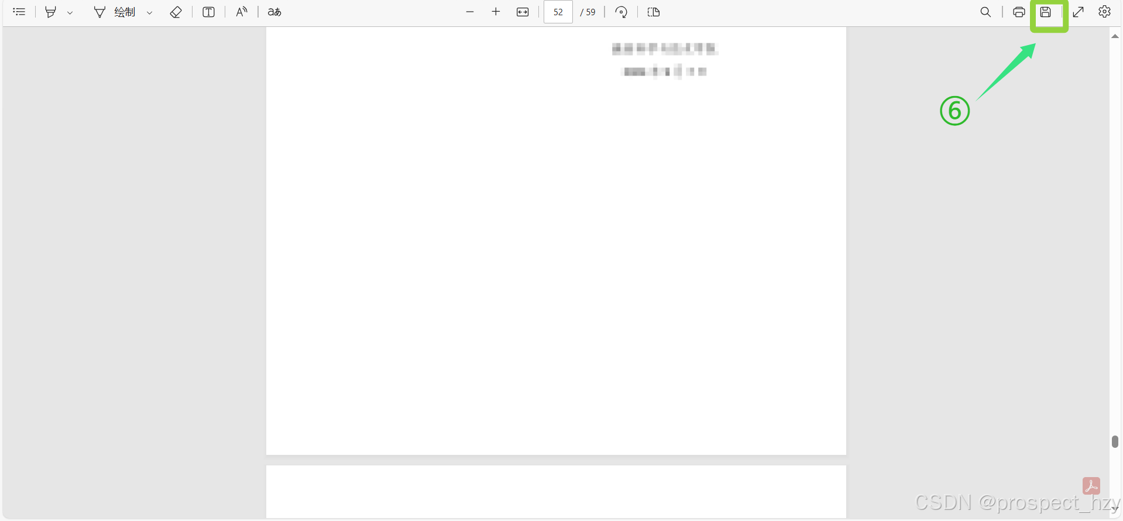Save the PDF document
The image size is (1123, 521).
pyautogui.click(x=1046, y=12)
